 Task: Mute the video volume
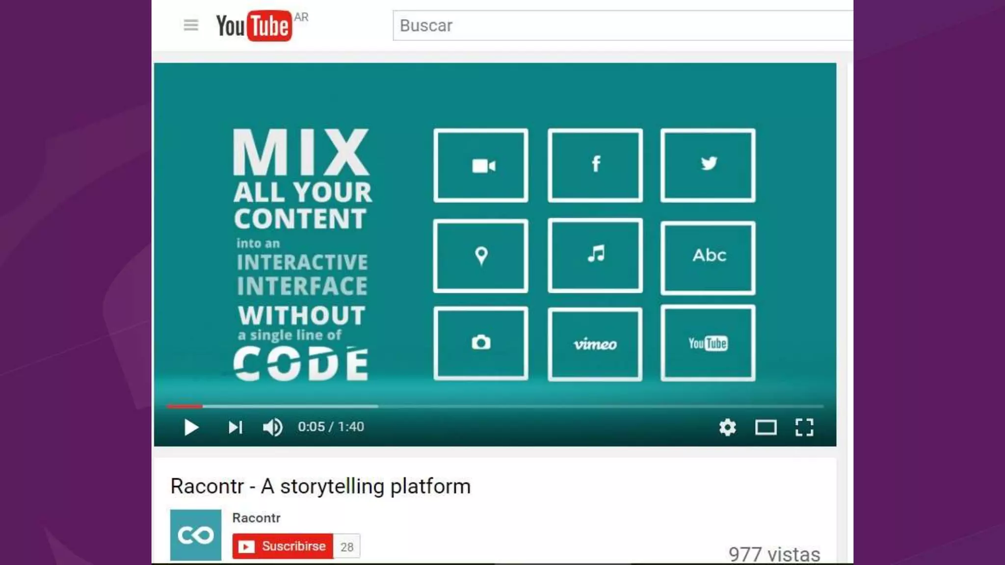[x=272, y=428]
